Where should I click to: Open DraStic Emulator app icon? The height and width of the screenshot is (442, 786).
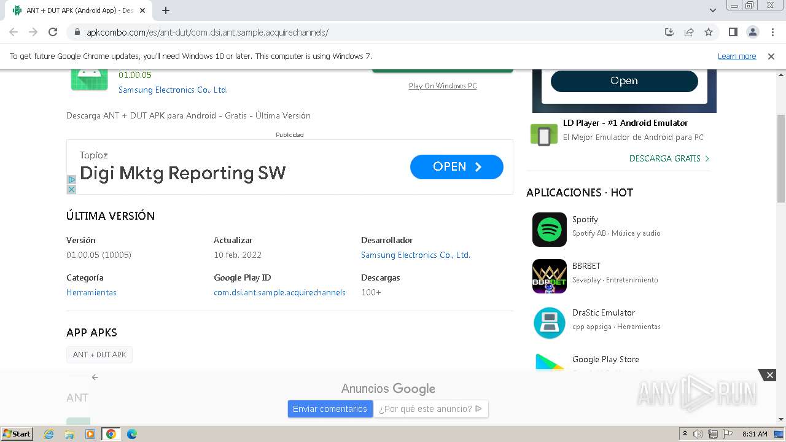pos(550,323)
